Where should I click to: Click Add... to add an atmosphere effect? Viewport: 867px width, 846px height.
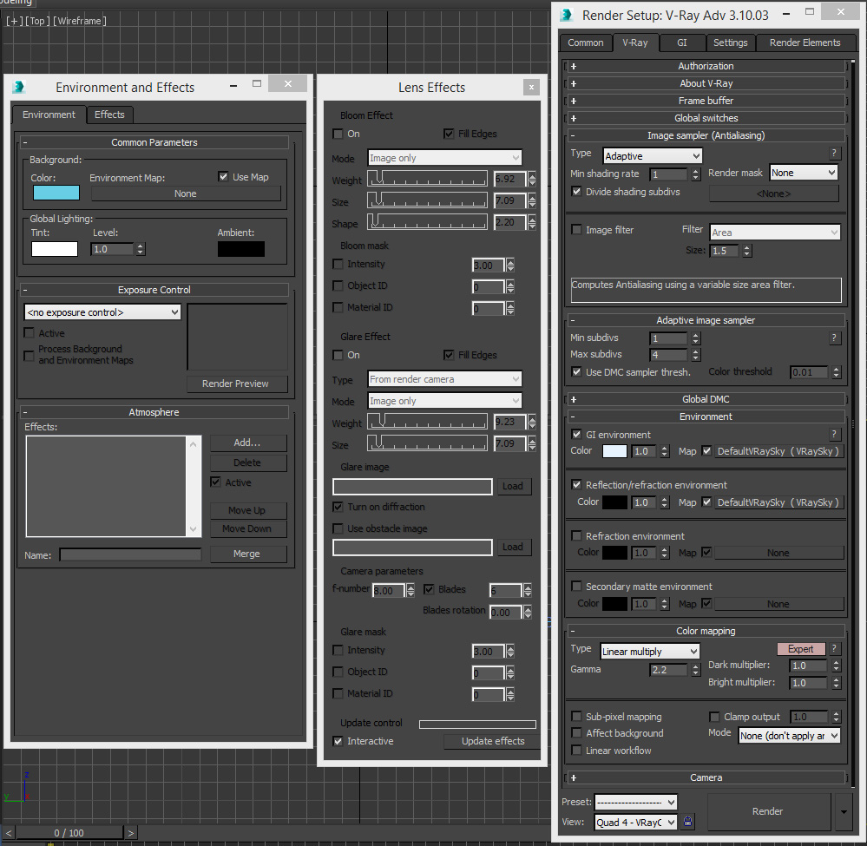tap(247, 443)
